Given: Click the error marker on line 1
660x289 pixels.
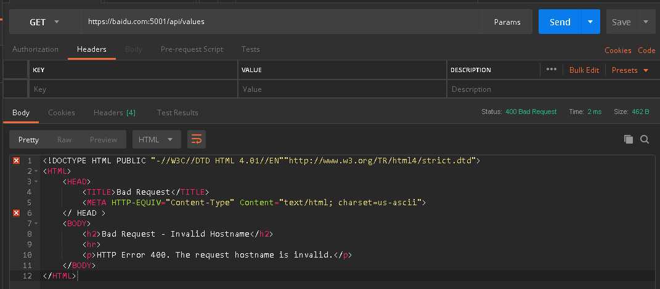Looking at the screenshot, I should click(17, 161).
